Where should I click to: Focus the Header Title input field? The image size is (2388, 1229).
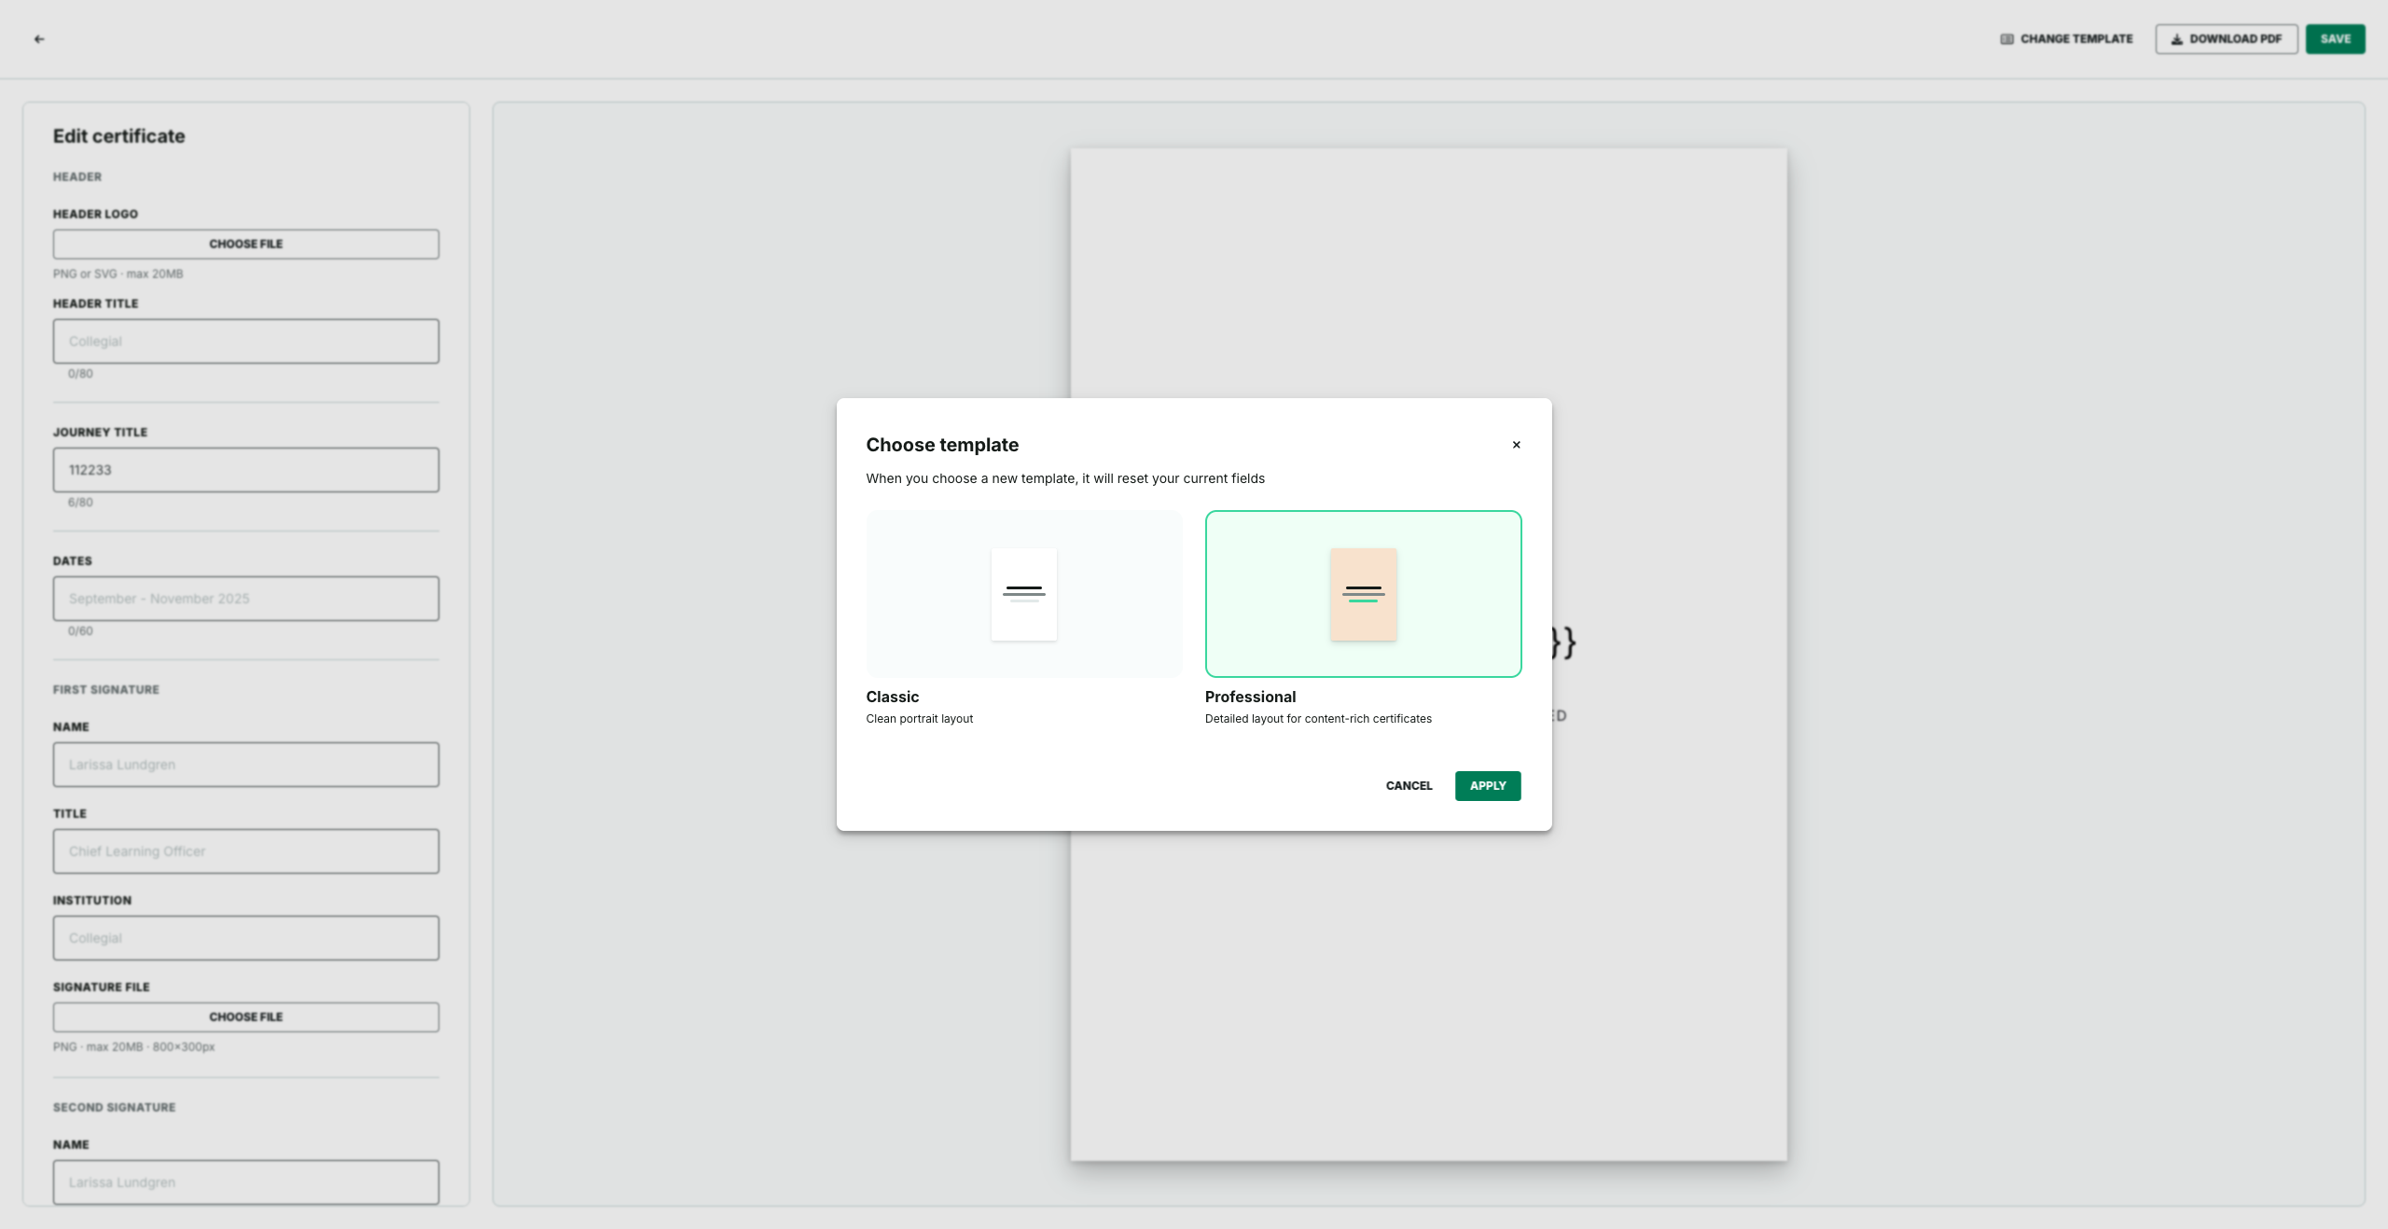point(245,341)
